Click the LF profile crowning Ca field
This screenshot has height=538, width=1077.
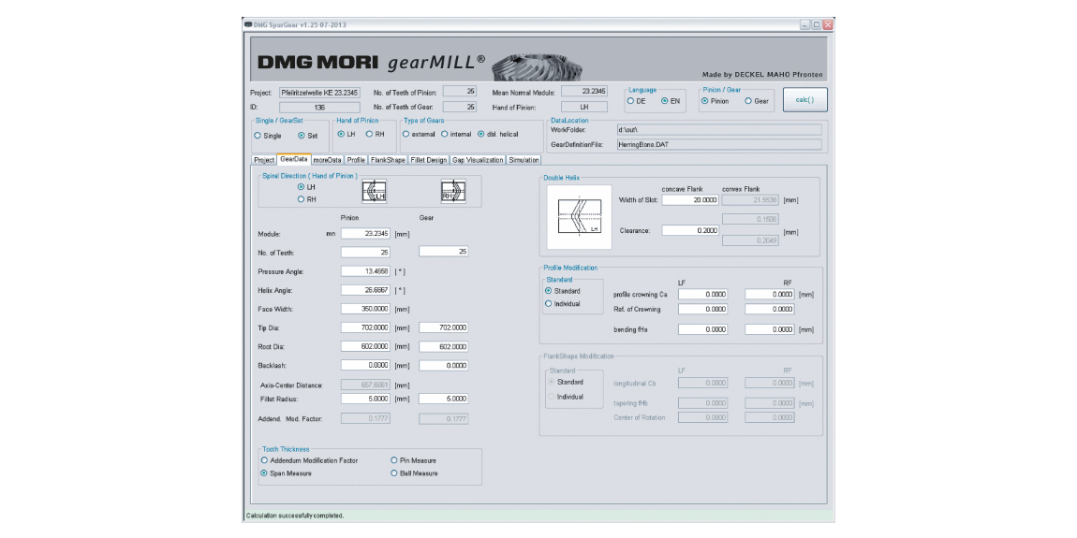pyautogui.click(x=702, y=294)
